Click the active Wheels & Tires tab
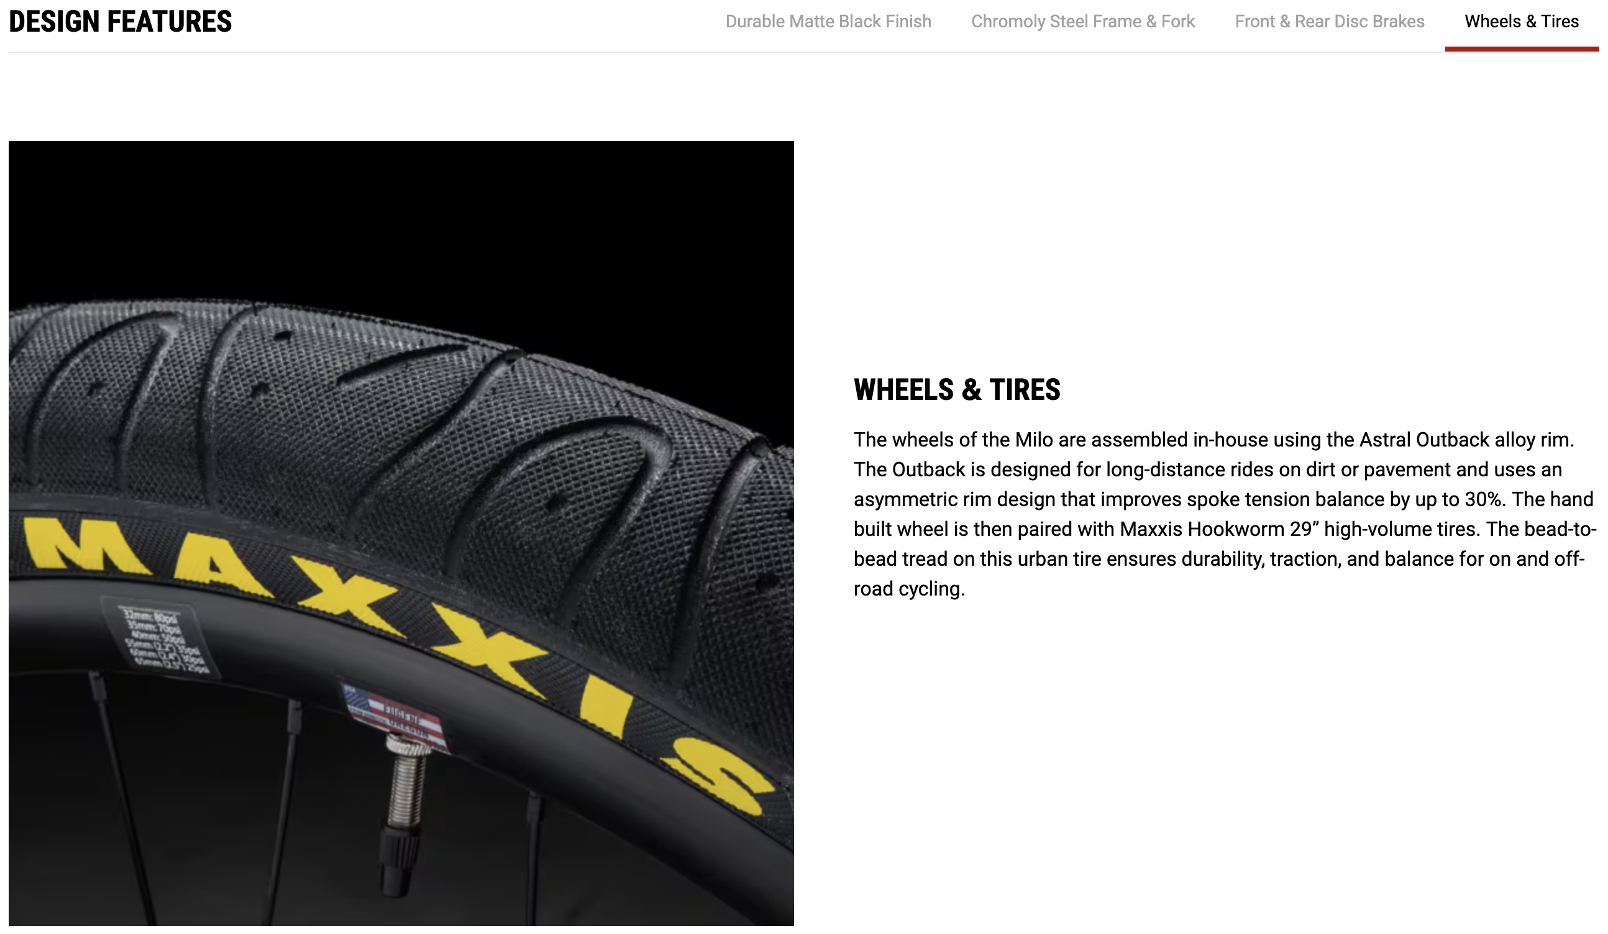The width and height of the screenshot is (1608, 934). (1521, 22)
